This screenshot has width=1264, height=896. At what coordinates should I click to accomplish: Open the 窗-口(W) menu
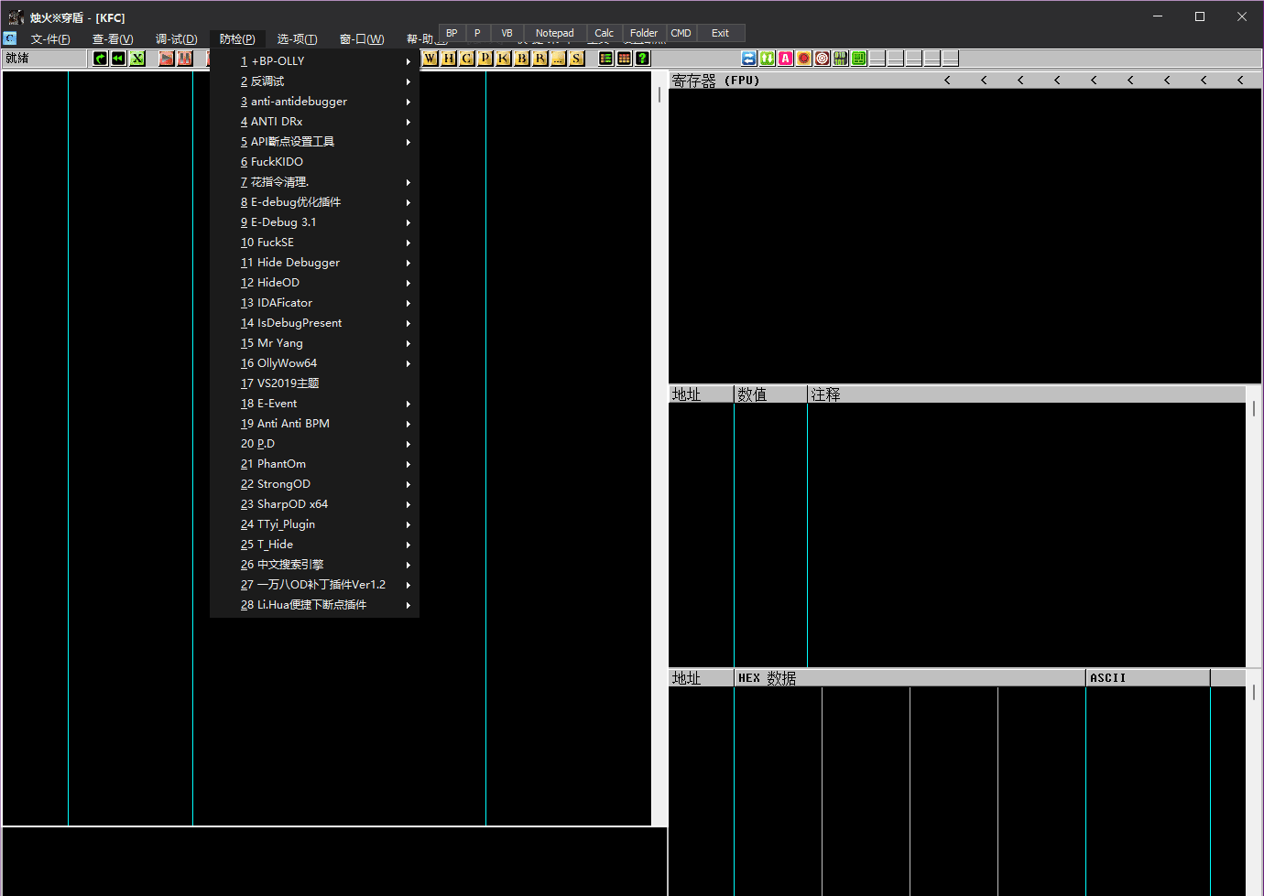(x=362, y=39)
